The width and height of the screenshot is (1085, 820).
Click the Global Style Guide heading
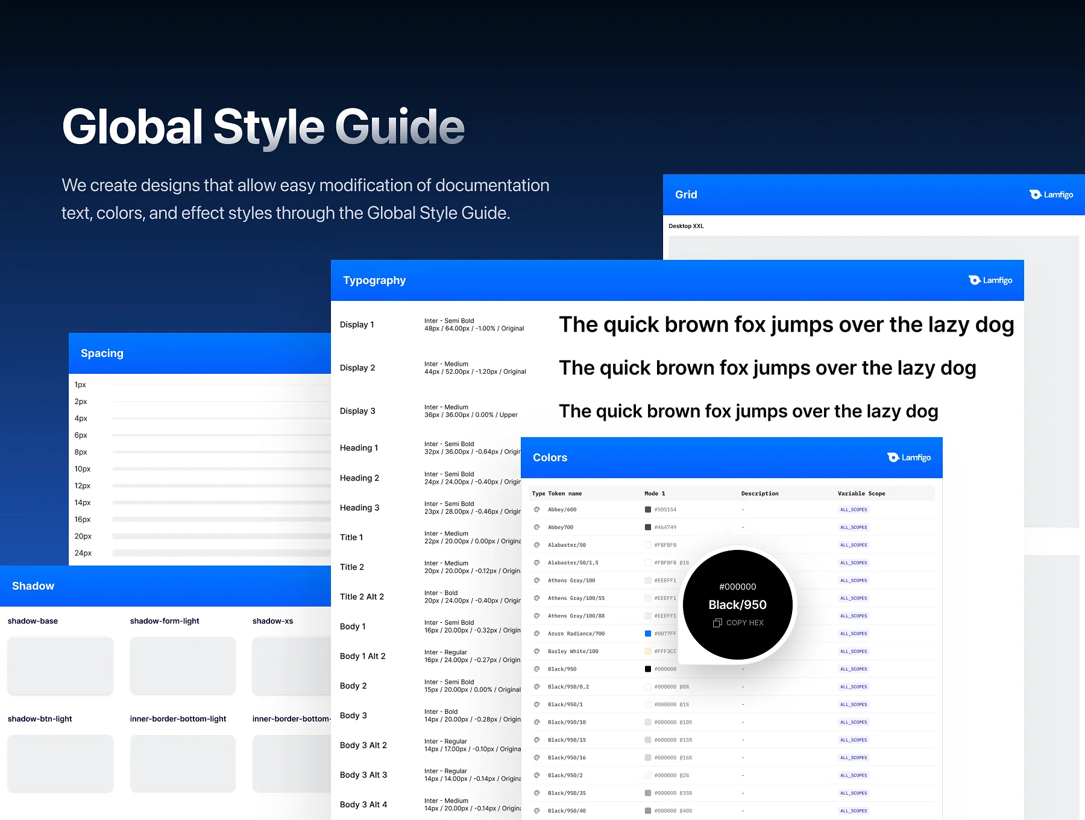[x=263, y=127]
